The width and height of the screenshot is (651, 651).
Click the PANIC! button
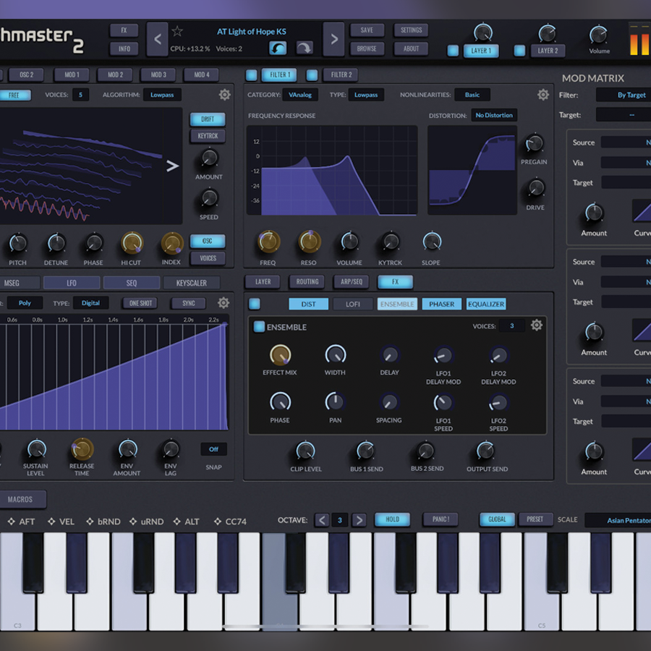coord(441,519)
